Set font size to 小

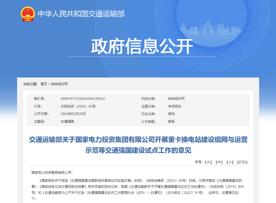pyautogui.click(x=230, y=162)
